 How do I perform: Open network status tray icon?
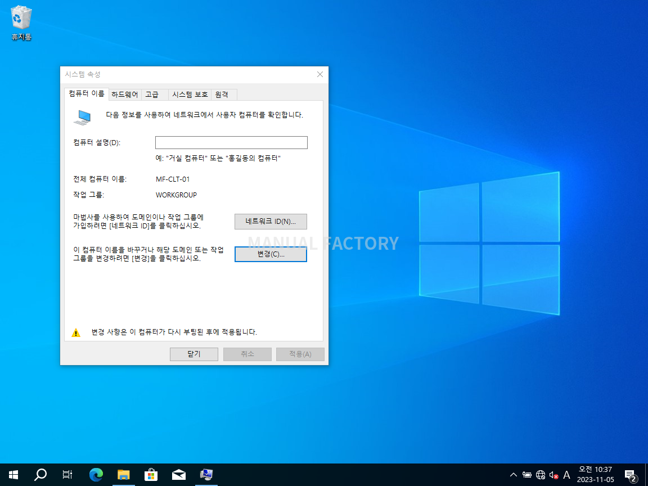(541, 475)
